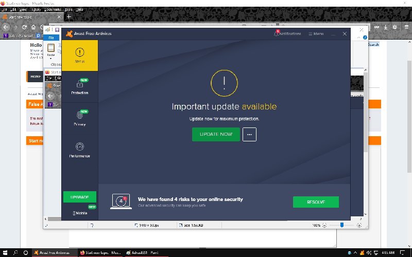Viewport: 412px width, 257px height.
Task: Open the Yahoo bookmark in bookmarks toolbar
Action: coord(18,35)
